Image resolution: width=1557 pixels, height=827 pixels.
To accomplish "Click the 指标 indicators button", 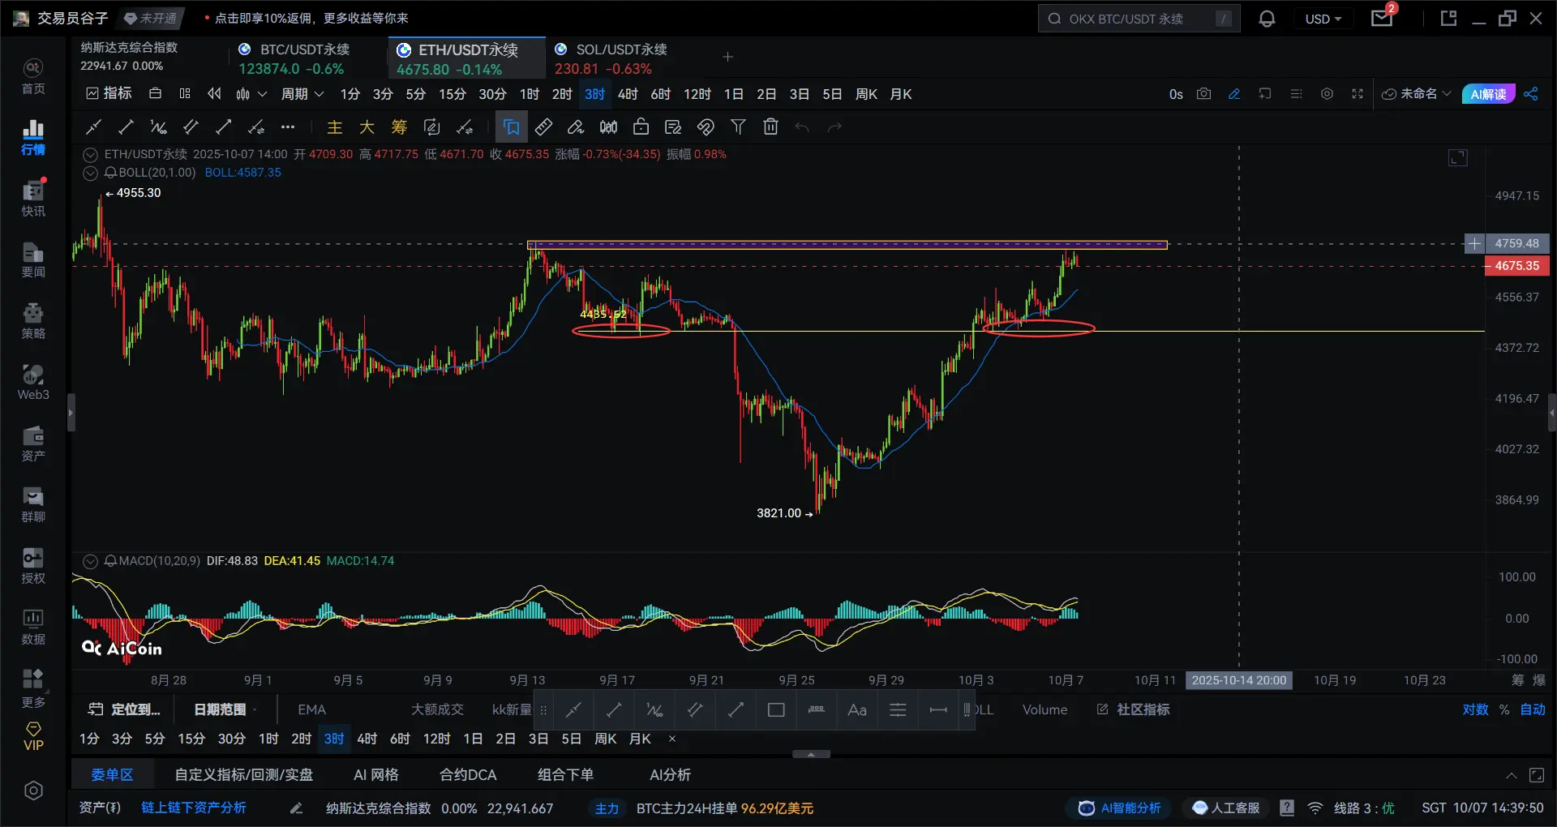I will (x=109, y=94).
